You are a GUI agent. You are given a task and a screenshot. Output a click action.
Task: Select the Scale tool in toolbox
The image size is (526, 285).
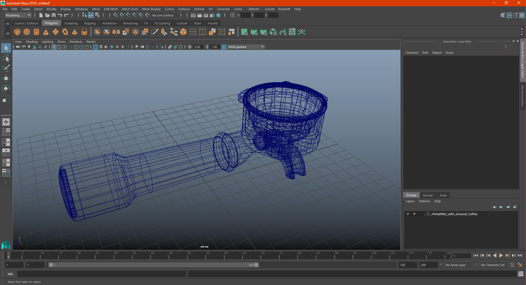[x=6, y=99]
